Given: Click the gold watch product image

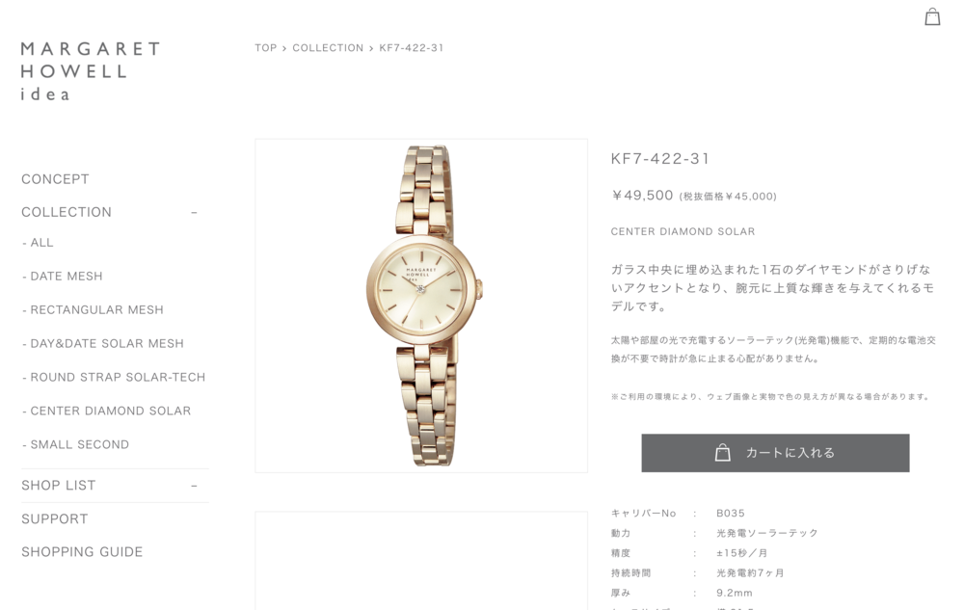Looking at the screenshot, I should click(x=422, y=305).
